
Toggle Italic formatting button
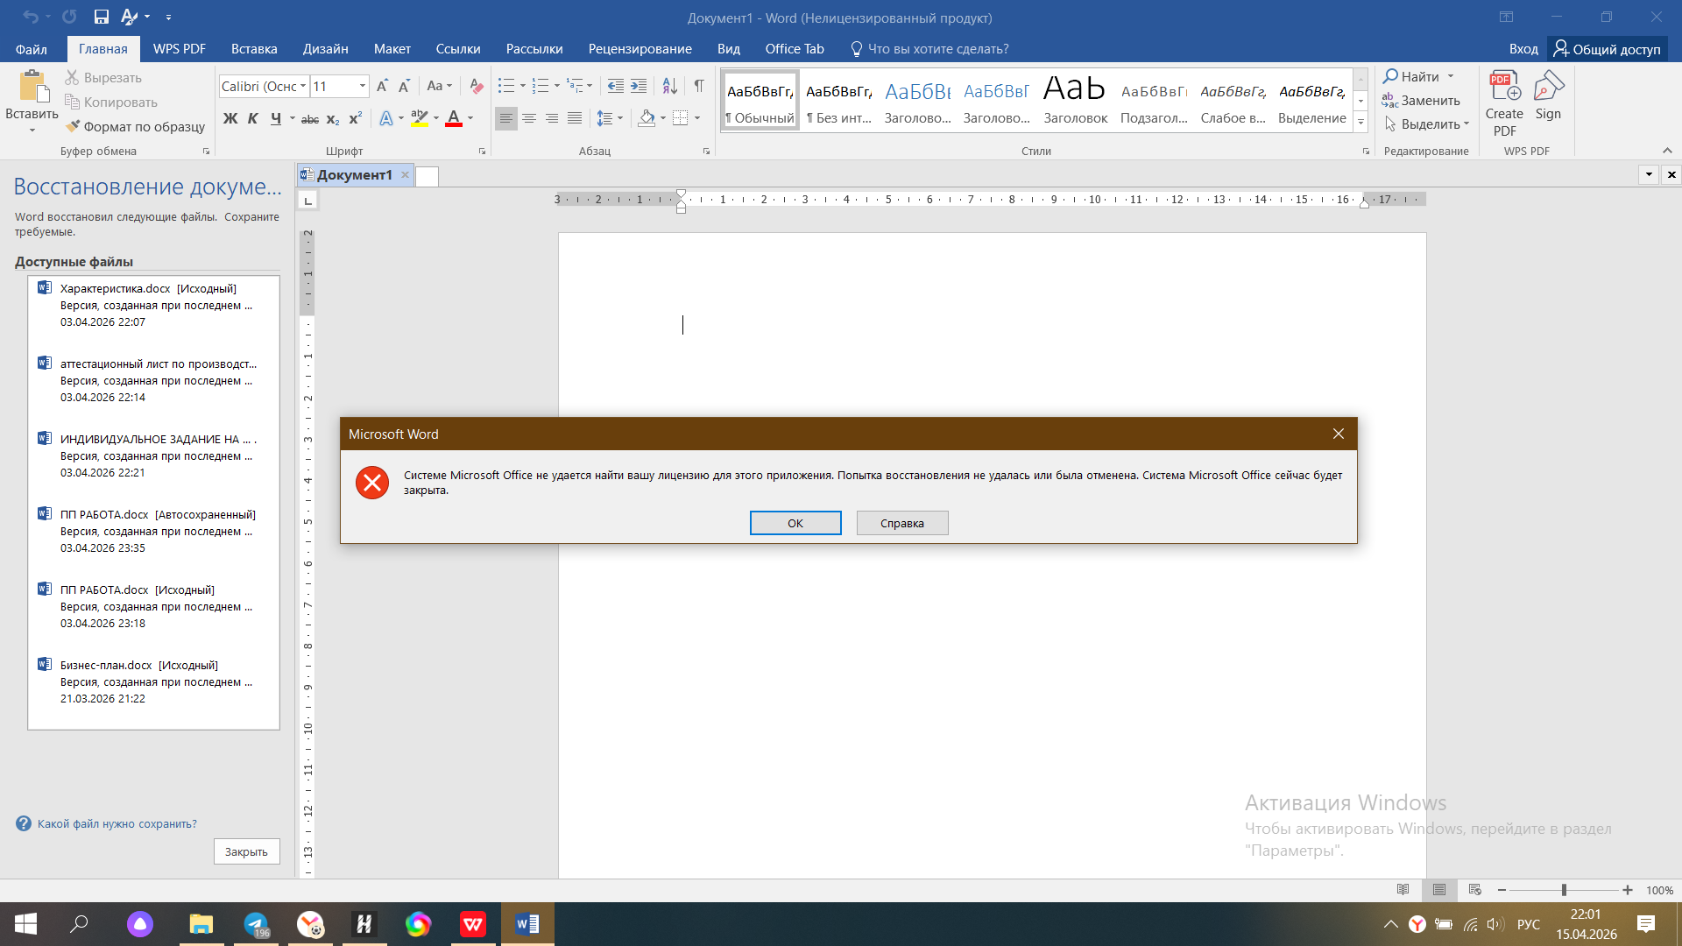[x=253, y=118]
